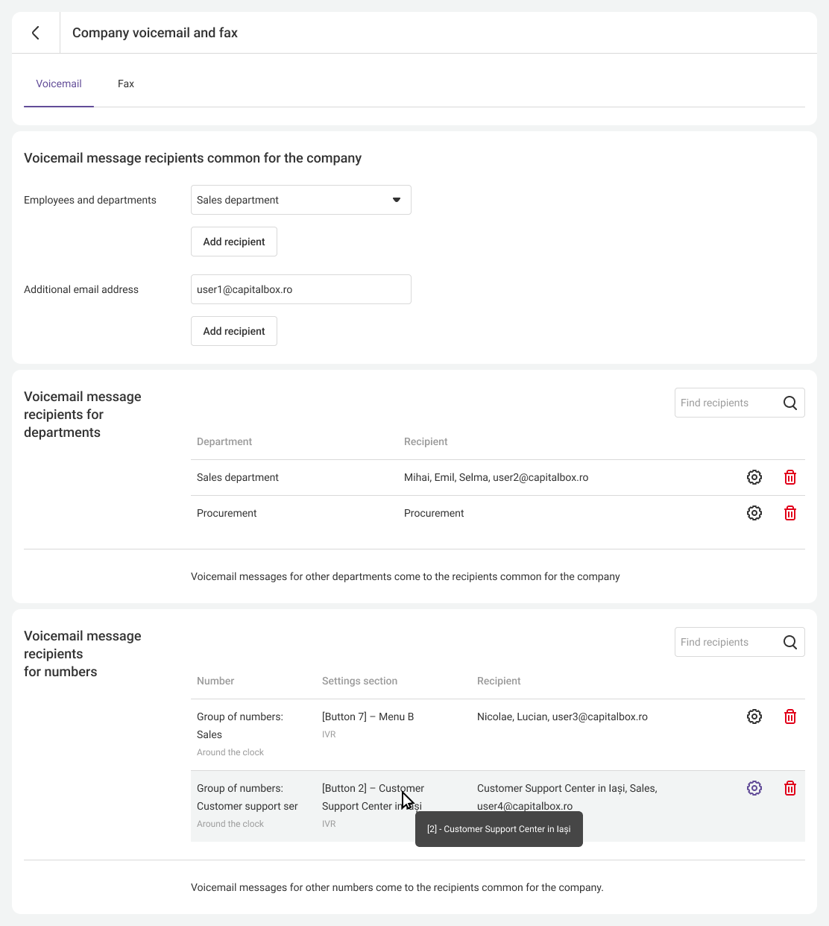The height and width of the screenshot is (926, 829).
Task: Delete the Customer Support Center row
Action: point(790,788)
